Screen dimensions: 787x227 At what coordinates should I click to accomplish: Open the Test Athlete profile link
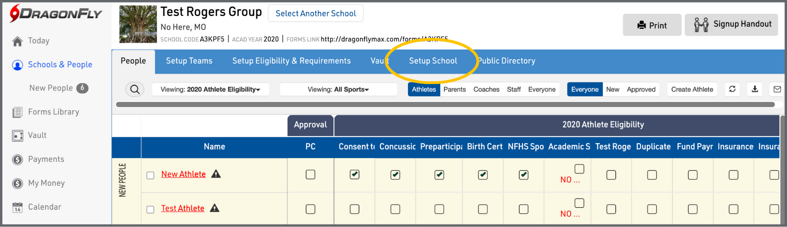tap(183, 209)
